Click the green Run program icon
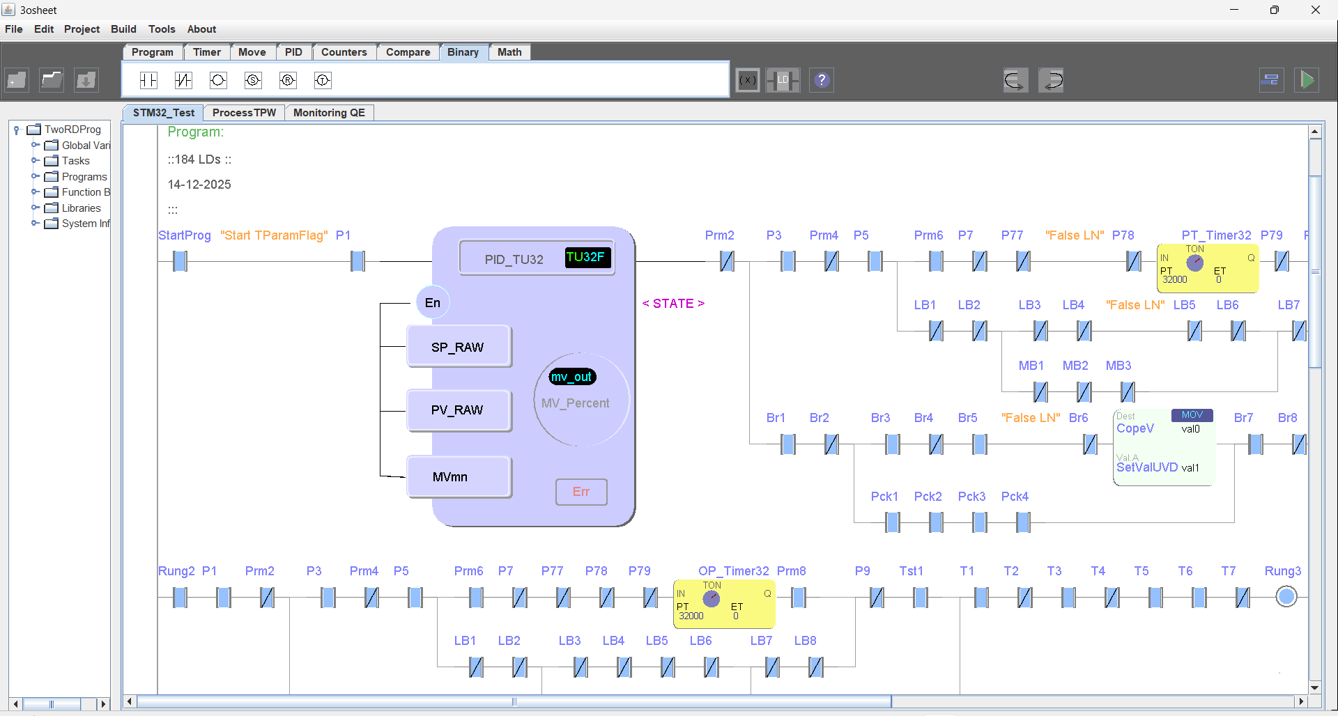Image resolution: width=1338 pixels, height=716 pixels. [x=1307, y=80]
